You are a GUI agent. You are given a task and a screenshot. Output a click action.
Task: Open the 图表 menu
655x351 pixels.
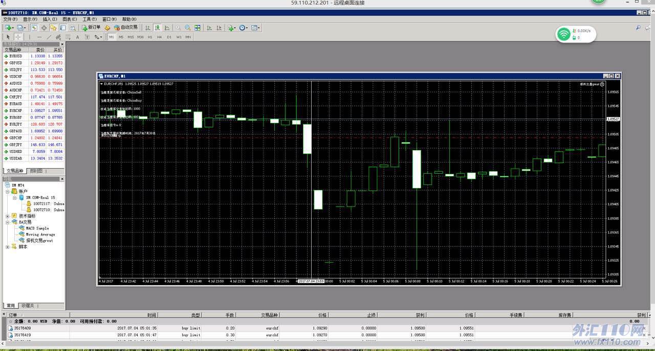70,19
